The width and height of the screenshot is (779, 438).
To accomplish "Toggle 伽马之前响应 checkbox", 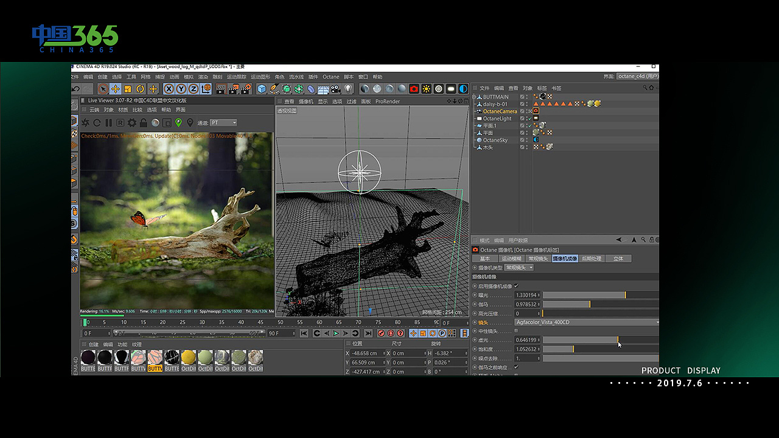I will tap(516, 367).
